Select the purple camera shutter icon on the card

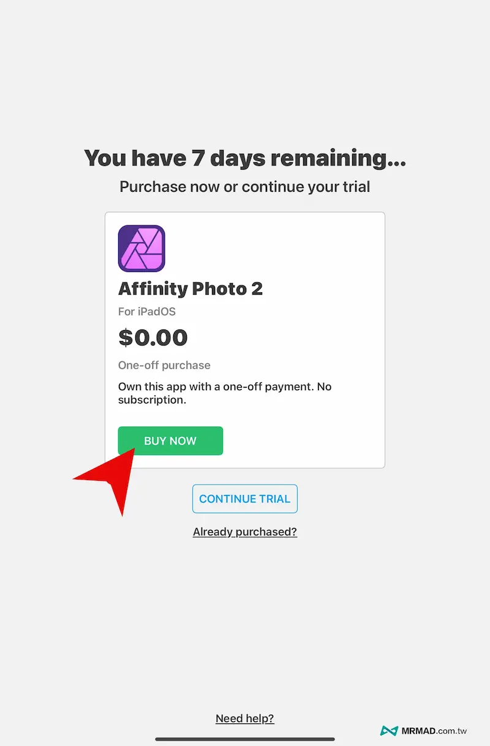click(141, 247)
